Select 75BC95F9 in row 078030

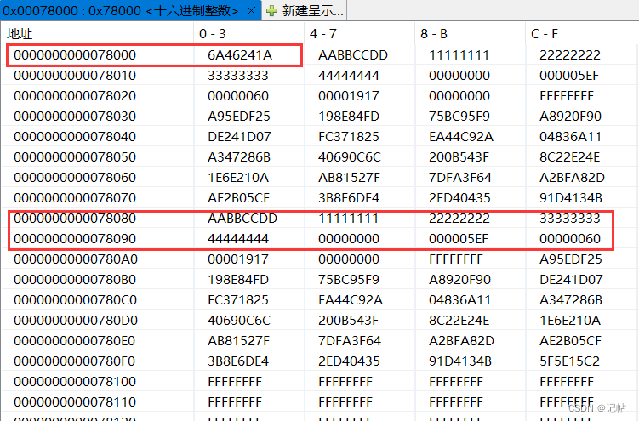coord(459,116)
